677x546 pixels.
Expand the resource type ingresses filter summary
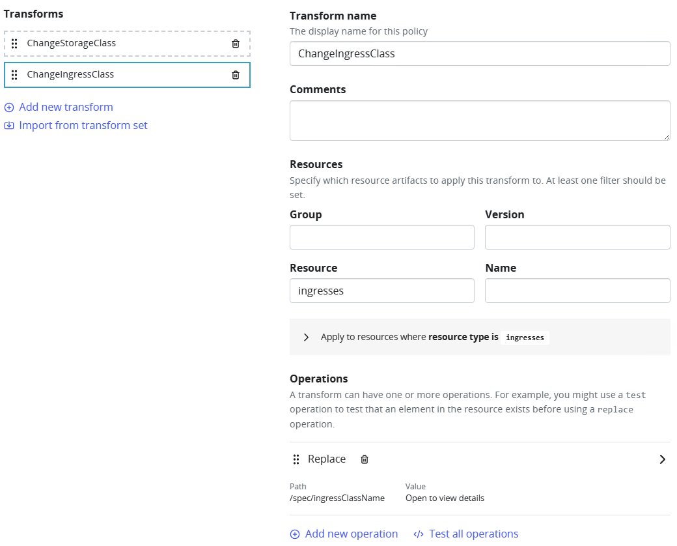click(306, 338)
